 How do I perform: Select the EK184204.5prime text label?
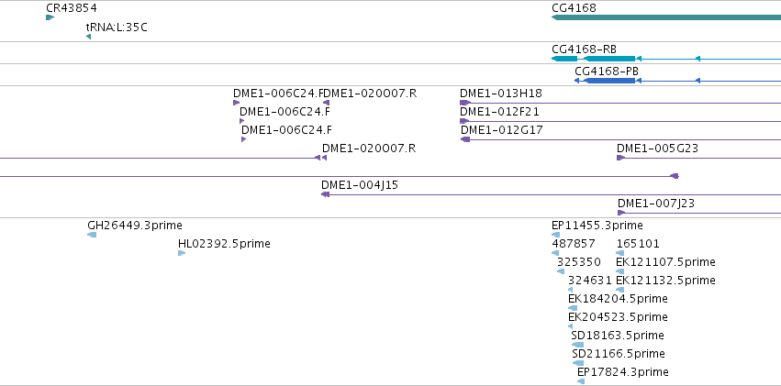coord(619,299)
